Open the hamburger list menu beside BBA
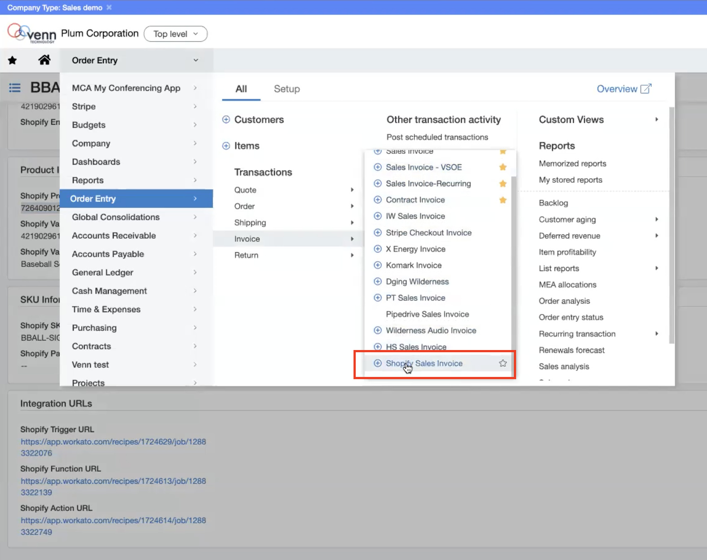This screenshot has width=707, height=560. point(15,87)
